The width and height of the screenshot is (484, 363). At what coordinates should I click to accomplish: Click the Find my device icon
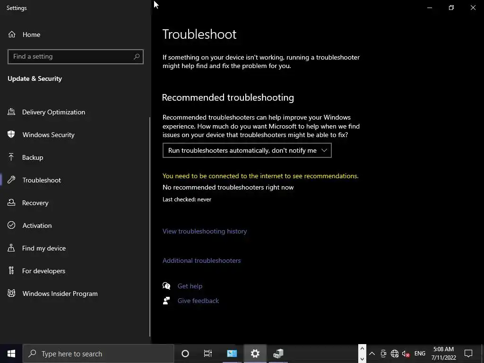(x=11, y=248)
